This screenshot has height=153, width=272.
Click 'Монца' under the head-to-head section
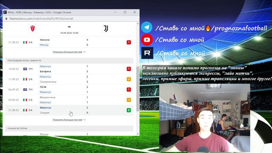pos(44,134)
